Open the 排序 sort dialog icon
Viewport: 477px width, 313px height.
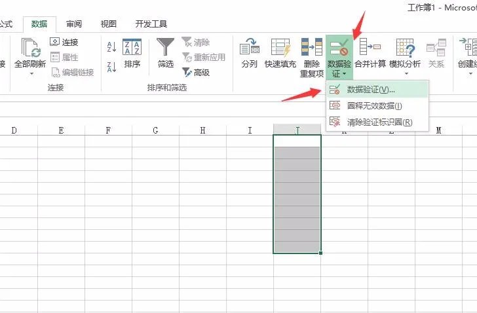[x=132, y=46]
